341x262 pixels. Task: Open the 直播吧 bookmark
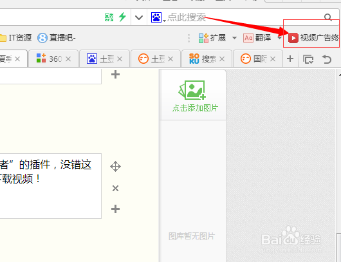point(57,38)
